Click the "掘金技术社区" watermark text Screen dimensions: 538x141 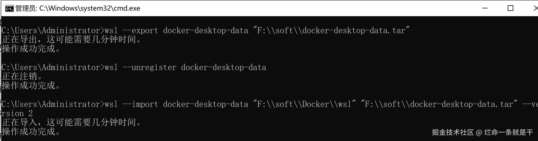(453, 132)
